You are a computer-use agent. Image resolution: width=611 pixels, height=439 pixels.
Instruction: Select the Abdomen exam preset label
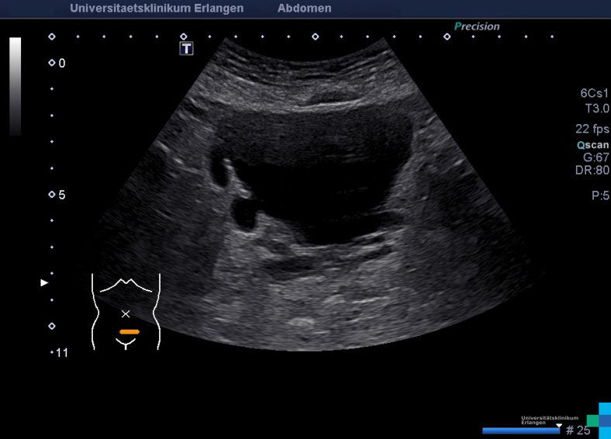pyautogui.click(x=304, y=9)
